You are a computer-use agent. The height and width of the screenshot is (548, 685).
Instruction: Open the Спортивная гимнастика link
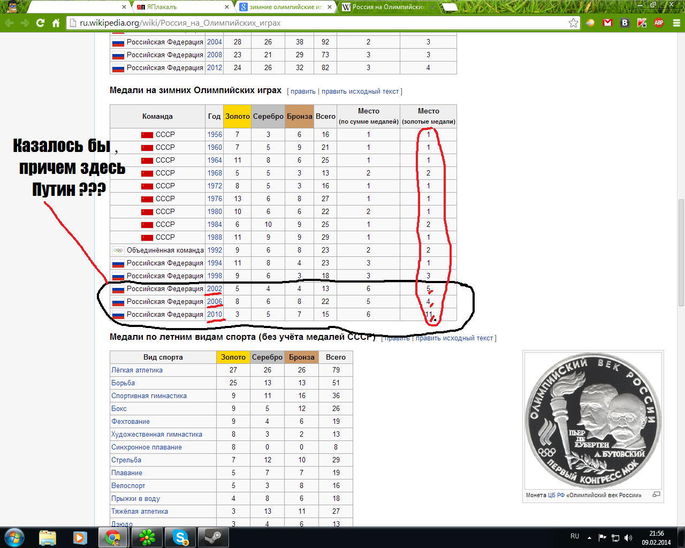pyautogui.click(x=149, y=396)
